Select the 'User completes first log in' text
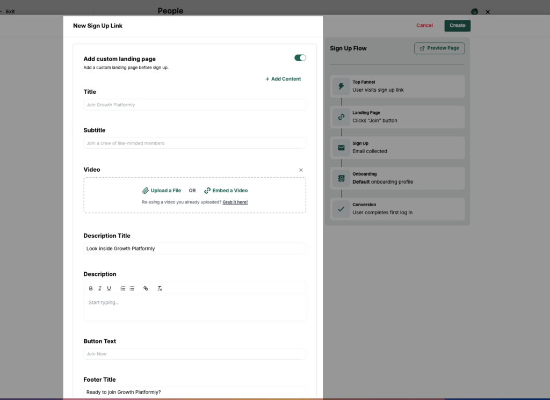Image resolution: width=550 pixels, height=400 pixels. (x=382, y=213)
